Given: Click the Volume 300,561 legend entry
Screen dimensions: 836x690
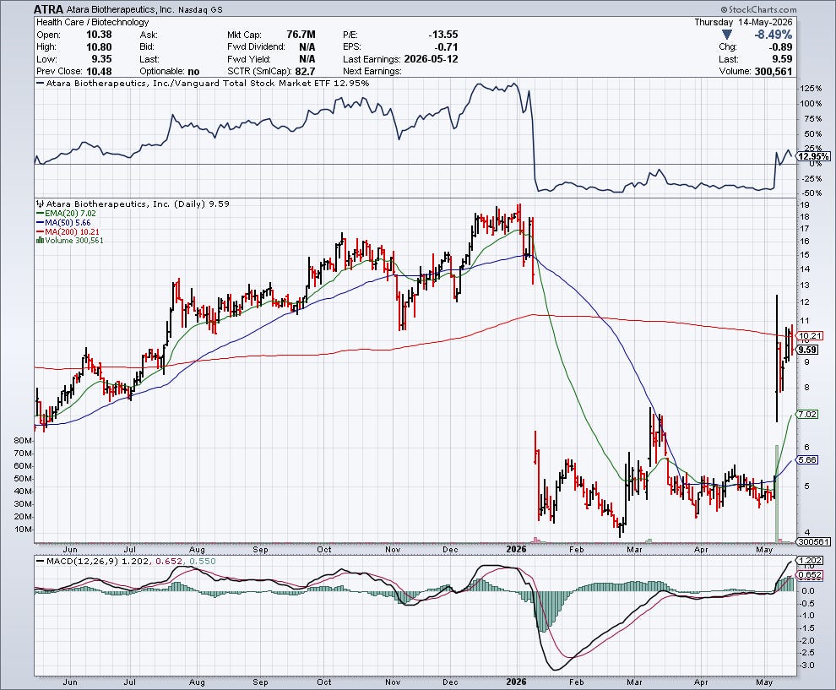Looking at the screenshot, I should click(x=70, y=241).
